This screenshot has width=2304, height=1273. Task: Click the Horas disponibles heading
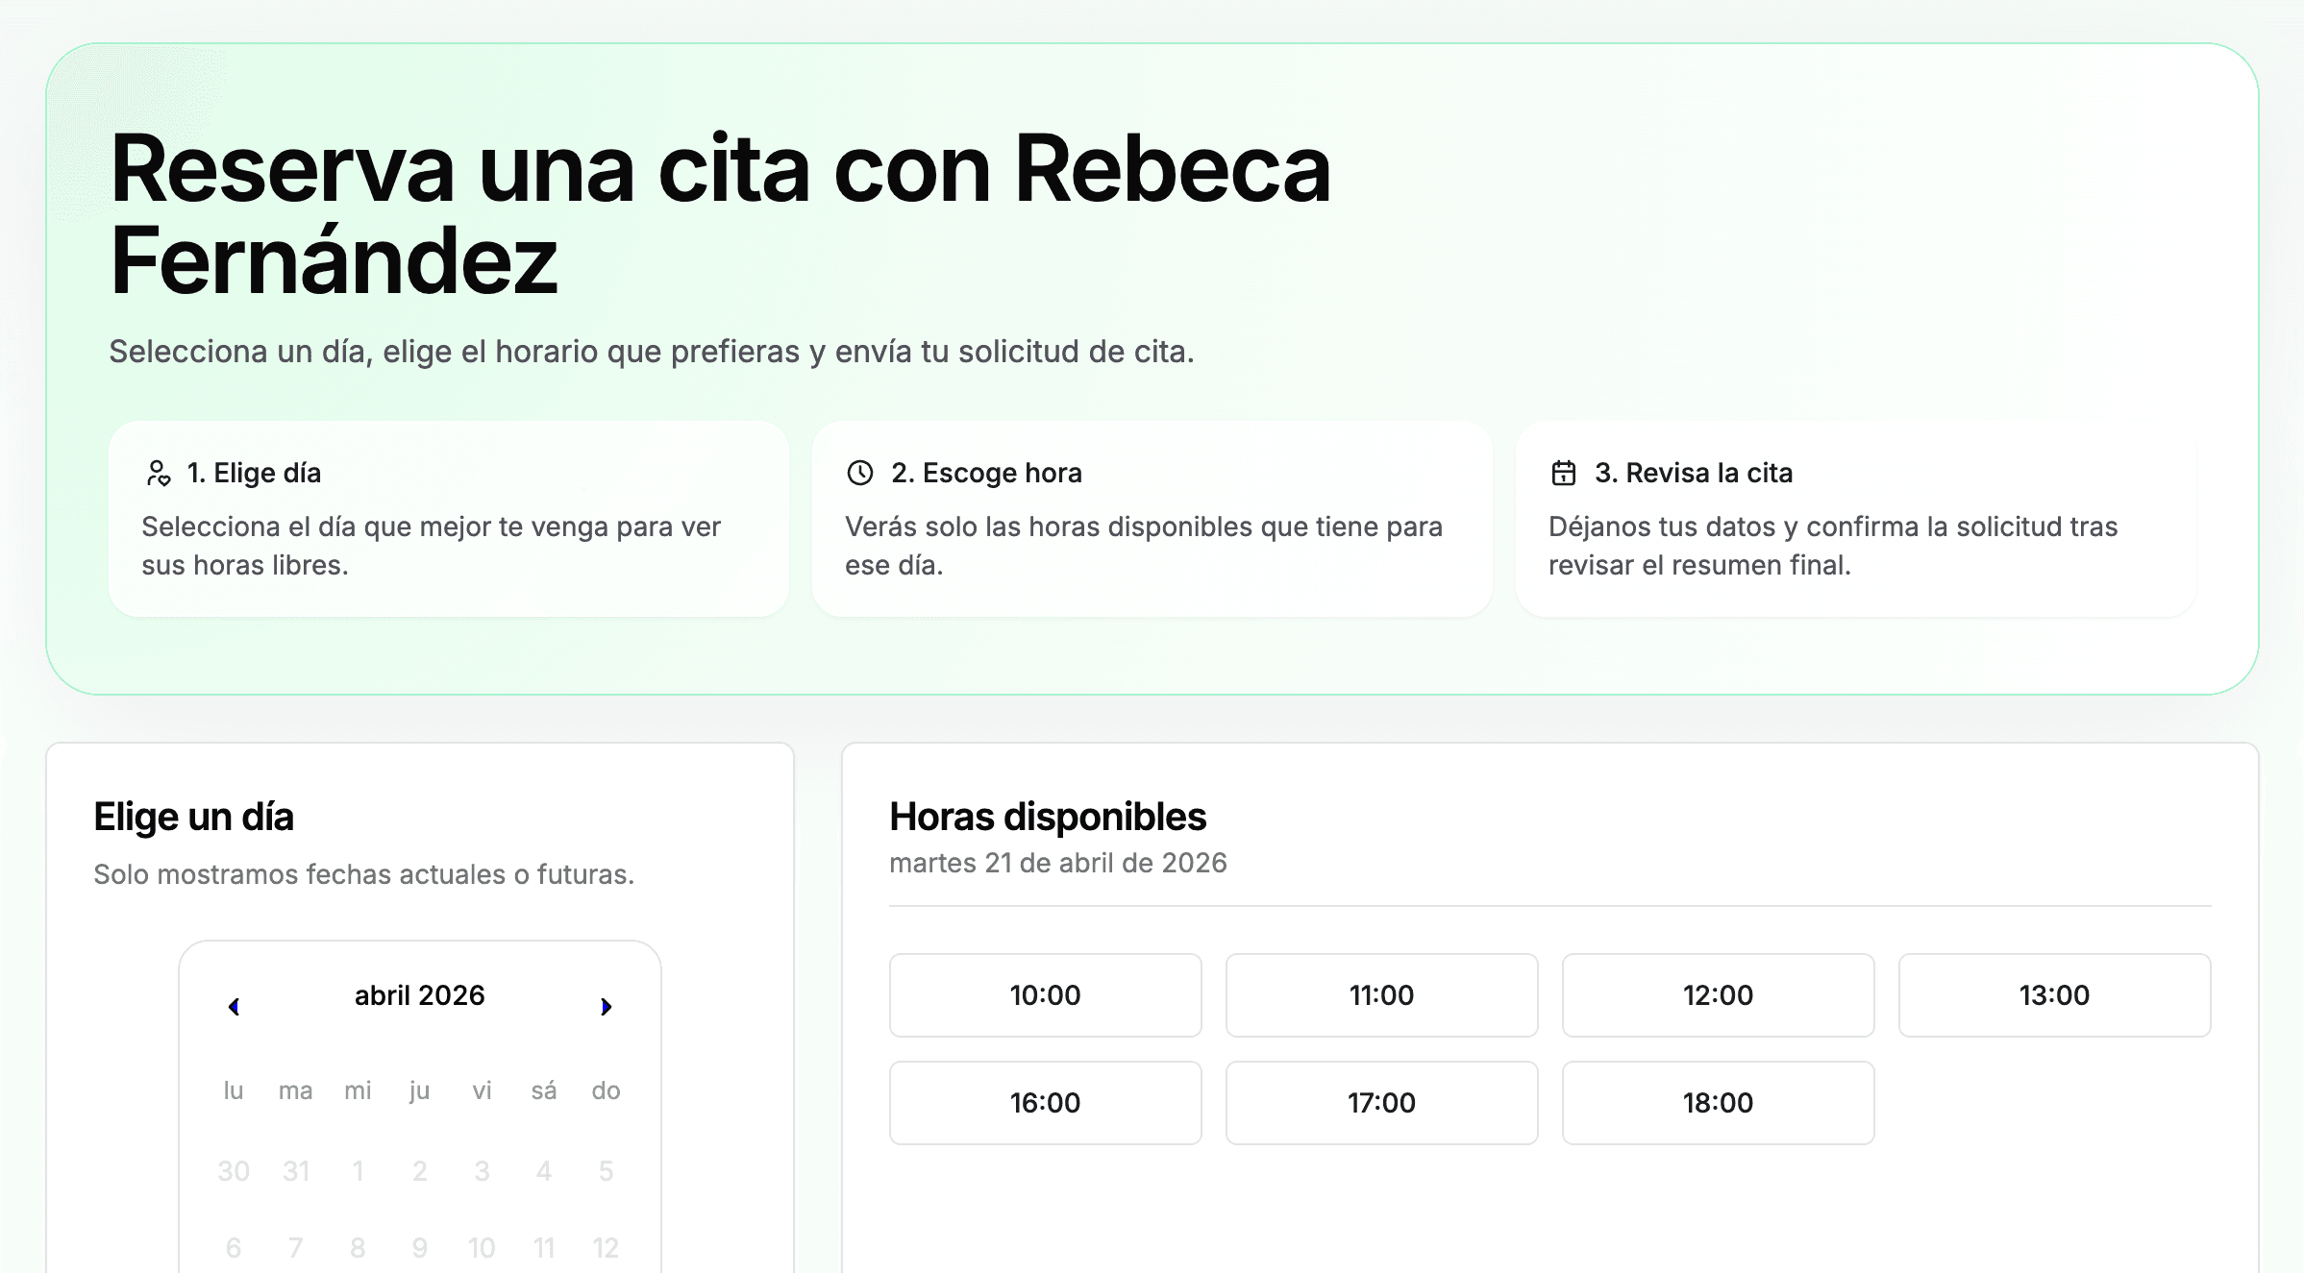[1048, 817]
